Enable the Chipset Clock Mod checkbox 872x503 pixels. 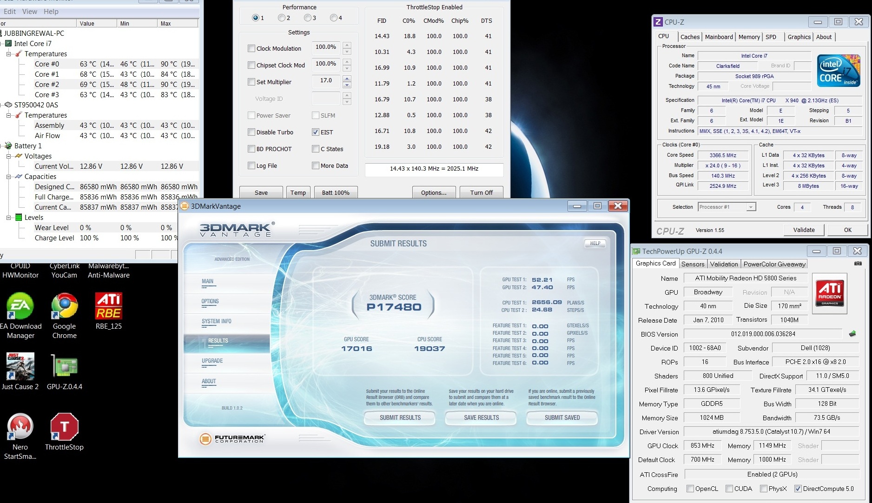click(251, 65)
